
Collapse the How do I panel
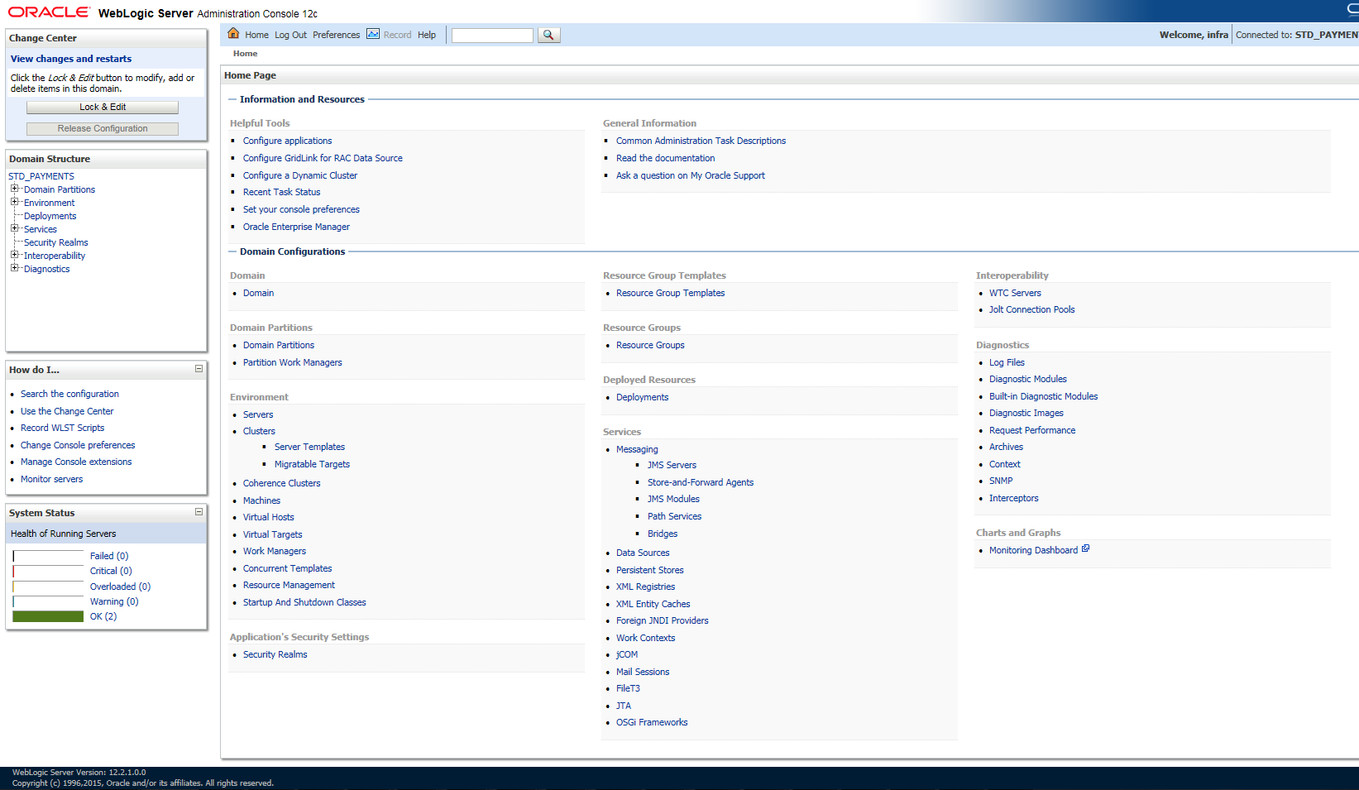coord(199,369)
